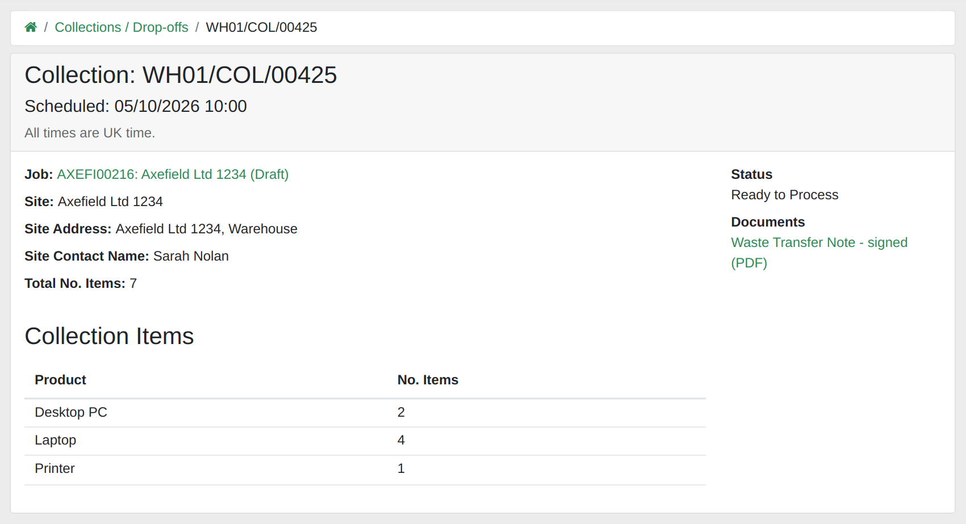The image size is (966, 524).
Task: Click the Site Address Warehouse line
Action: tap(161, 229)
